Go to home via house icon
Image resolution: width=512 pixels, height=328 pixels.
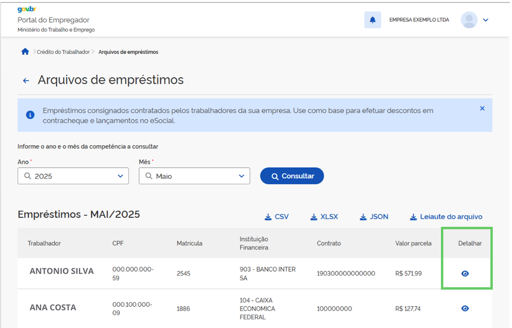[x=25, y=51]
